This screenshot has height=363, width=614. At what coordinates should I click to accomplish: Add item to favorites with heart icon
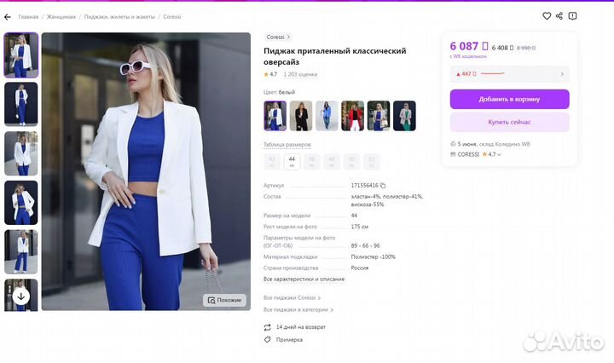click(x=547, y=16)
